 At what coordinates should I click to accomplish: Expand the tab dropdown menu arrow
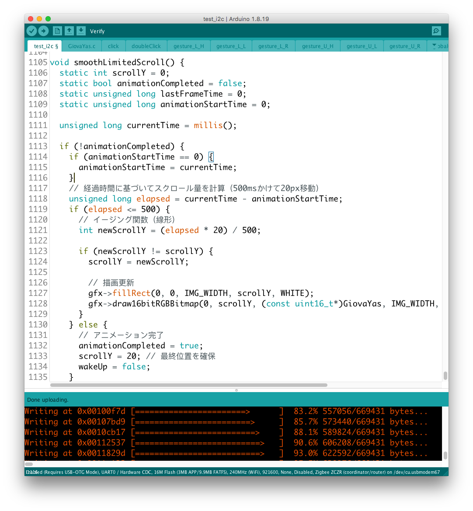pyautogui.click(x=434, y=46)
